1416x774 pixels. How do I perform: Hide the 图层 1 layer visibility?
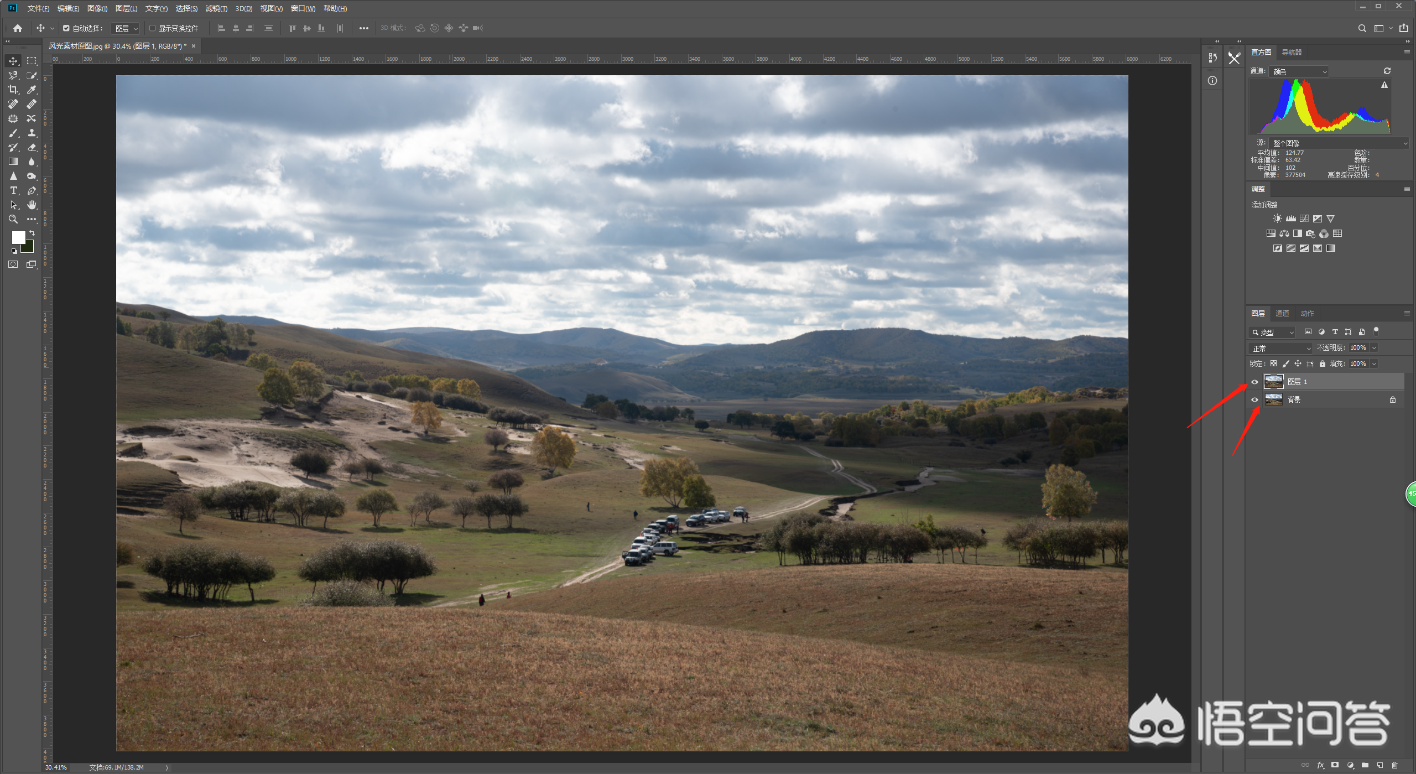click(1254, 382)
